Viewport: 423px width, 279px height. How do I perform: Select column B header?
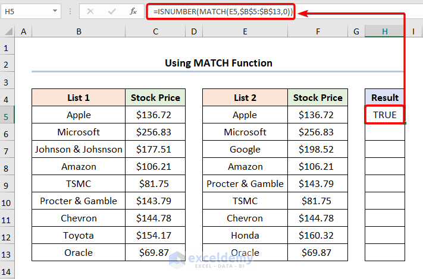pyautogui.click(x=79, y=31)
